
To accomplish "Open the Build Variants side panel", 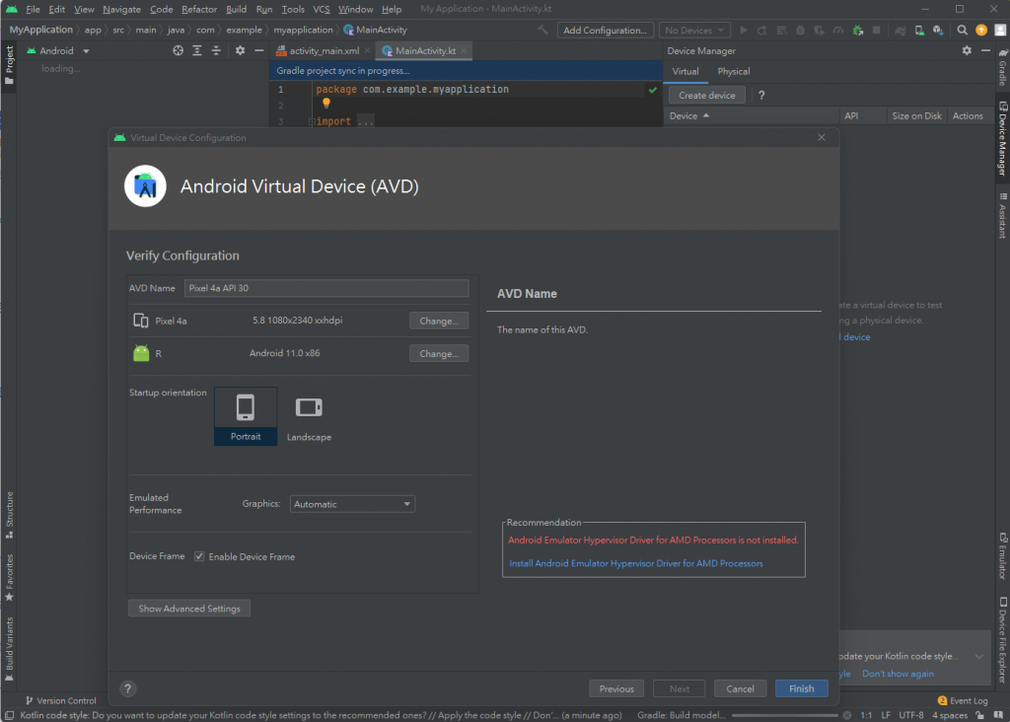I will [x=9, y=649].
